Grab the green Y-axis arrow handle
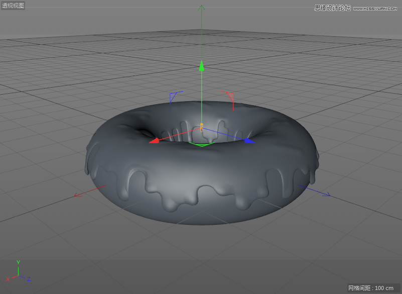This screenshot has height=294, width=402. click(201, 66)
